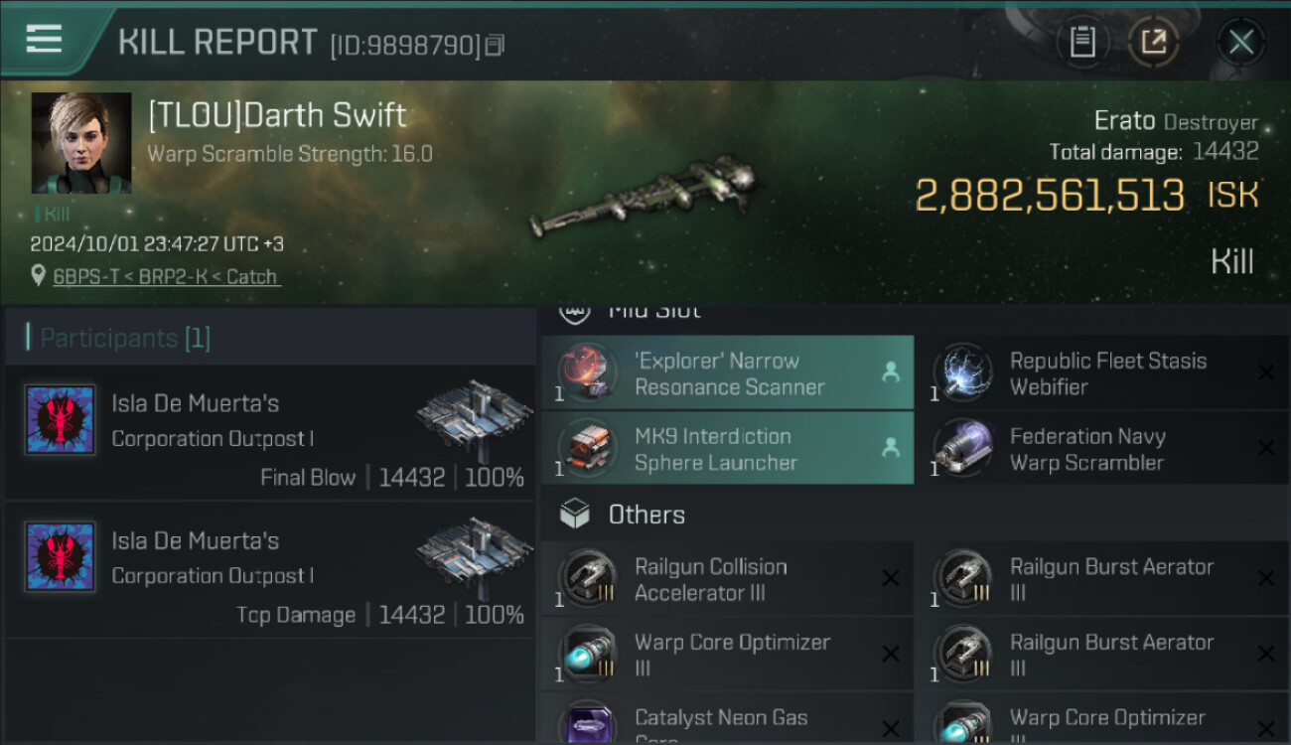Copy the kill report ID

tap(495, 45)
